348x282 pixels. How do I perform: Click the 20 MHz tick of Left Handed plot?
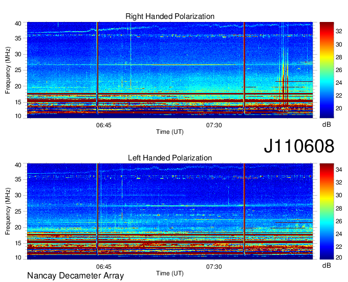point(18,227)
